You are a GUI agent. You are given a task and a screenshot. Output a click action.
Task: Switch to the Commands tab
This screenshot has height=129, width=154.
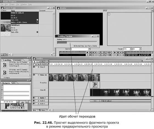(x=18, y=60)
